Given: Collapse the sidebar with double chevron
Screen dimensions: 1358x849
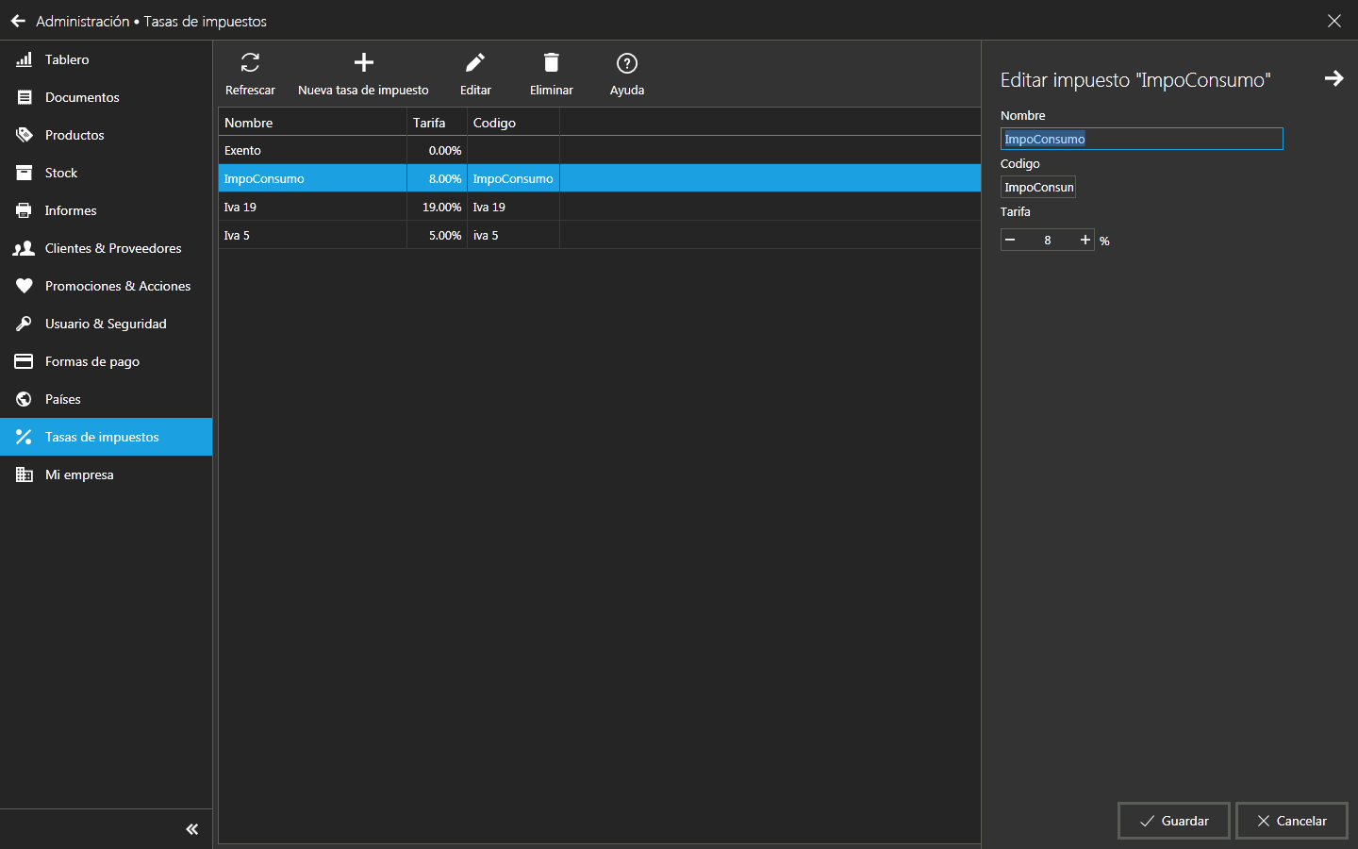Looking at the screenshot, I should pyautogui.click(x=192, y=829).
